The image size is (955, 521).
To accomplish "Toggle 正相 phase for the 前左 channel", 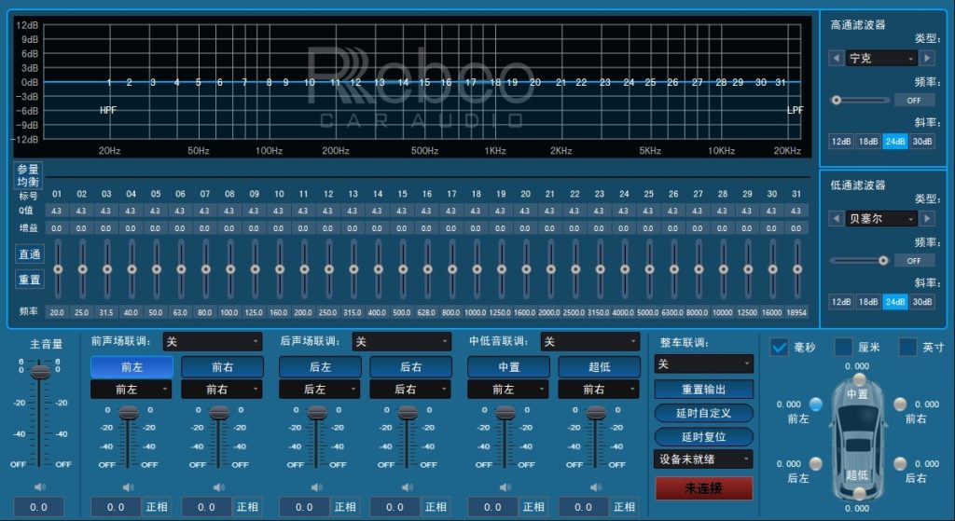I will tap(157, 507).
